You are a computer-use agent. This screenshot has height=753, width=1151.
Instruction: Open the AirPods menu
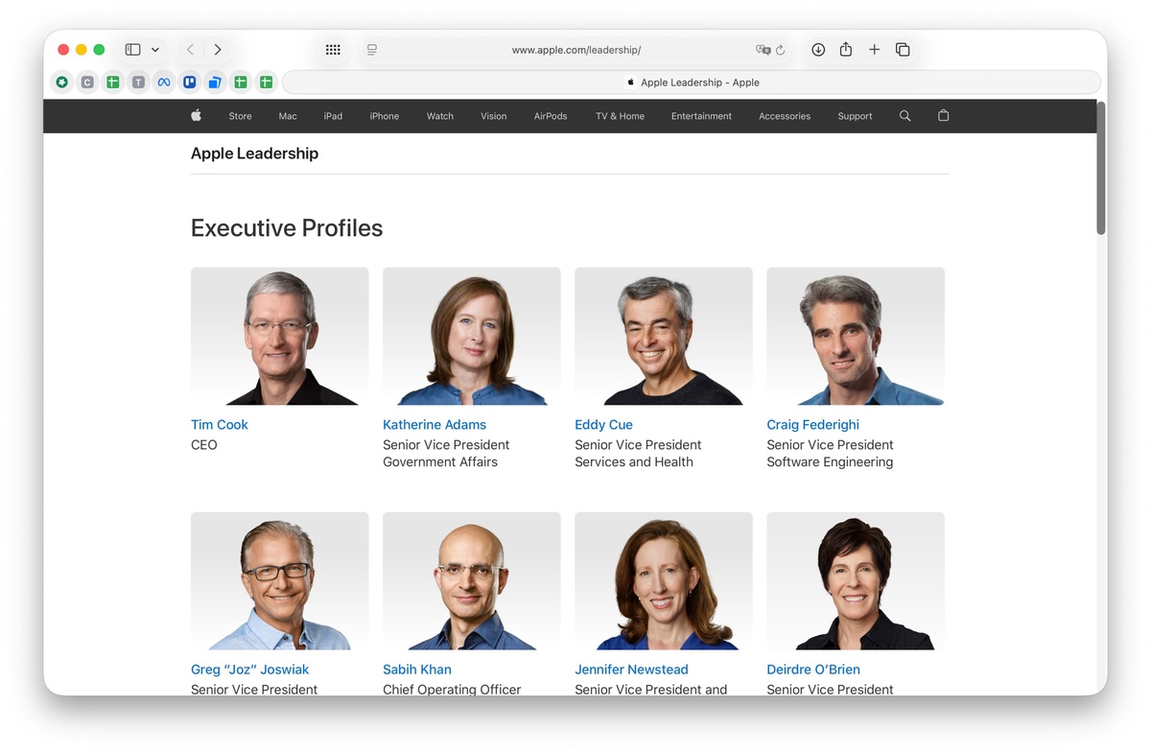coord(551,116)
